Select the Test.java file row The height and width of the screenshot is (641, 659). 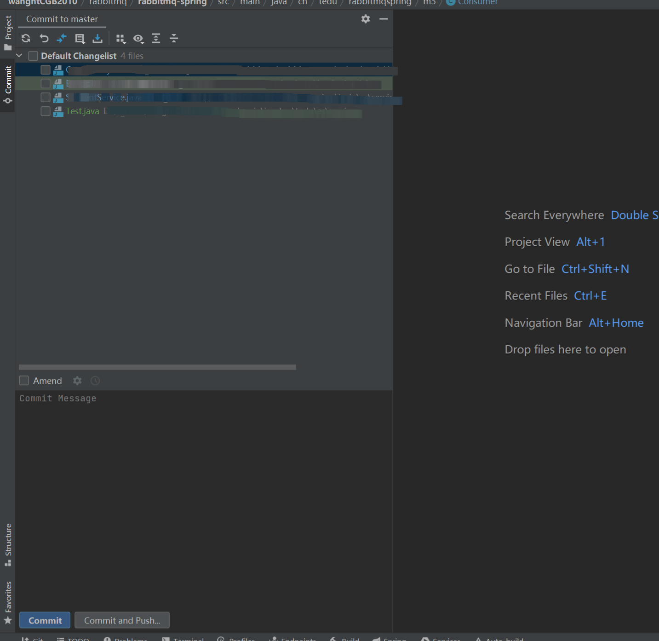(204, 111)
